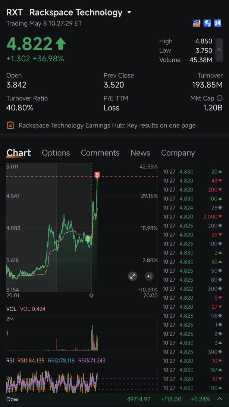Open the Mkt Cap info icon
The width and height of the screenshot is (229, 407).
pos(219,98)
